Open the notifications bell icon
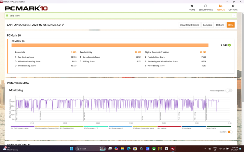This screenshot has width=244, height=152. pyautogui.click(x=240, y=149)
